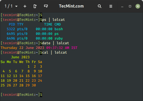
Task: Click the PID 5322 value
Action: pyautogui.click(x=11, y=29)
